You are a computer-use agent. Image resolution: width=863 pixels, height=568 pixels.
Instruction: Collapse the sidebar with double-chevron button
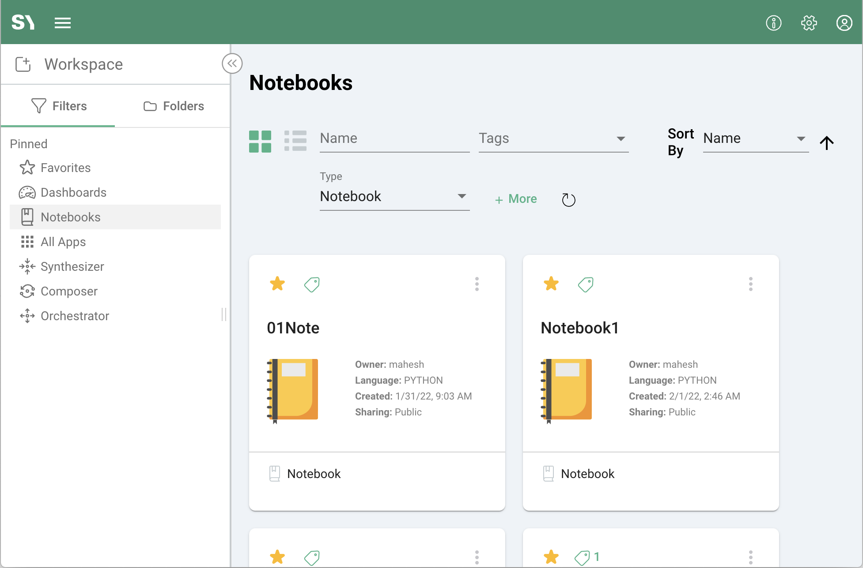[x=232, y=64]
